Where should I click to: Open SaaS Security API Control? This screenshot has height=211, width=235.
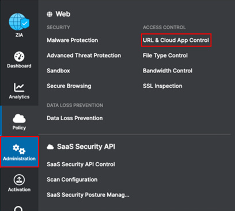point(81,164)
